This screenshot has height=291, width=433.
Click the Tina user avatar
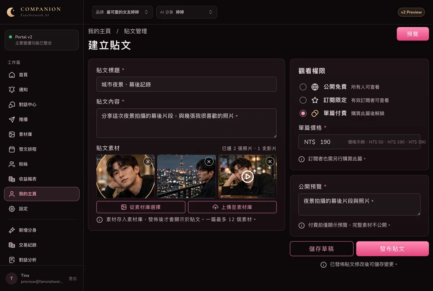click(12, 278)
